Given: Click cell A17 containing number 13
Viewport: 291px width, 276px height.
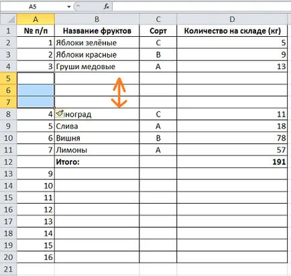Looking at the screenshot, I should coord(36,222).
